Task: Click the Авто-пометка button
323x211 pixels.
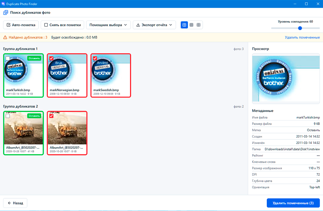Action: pos(21,25)
